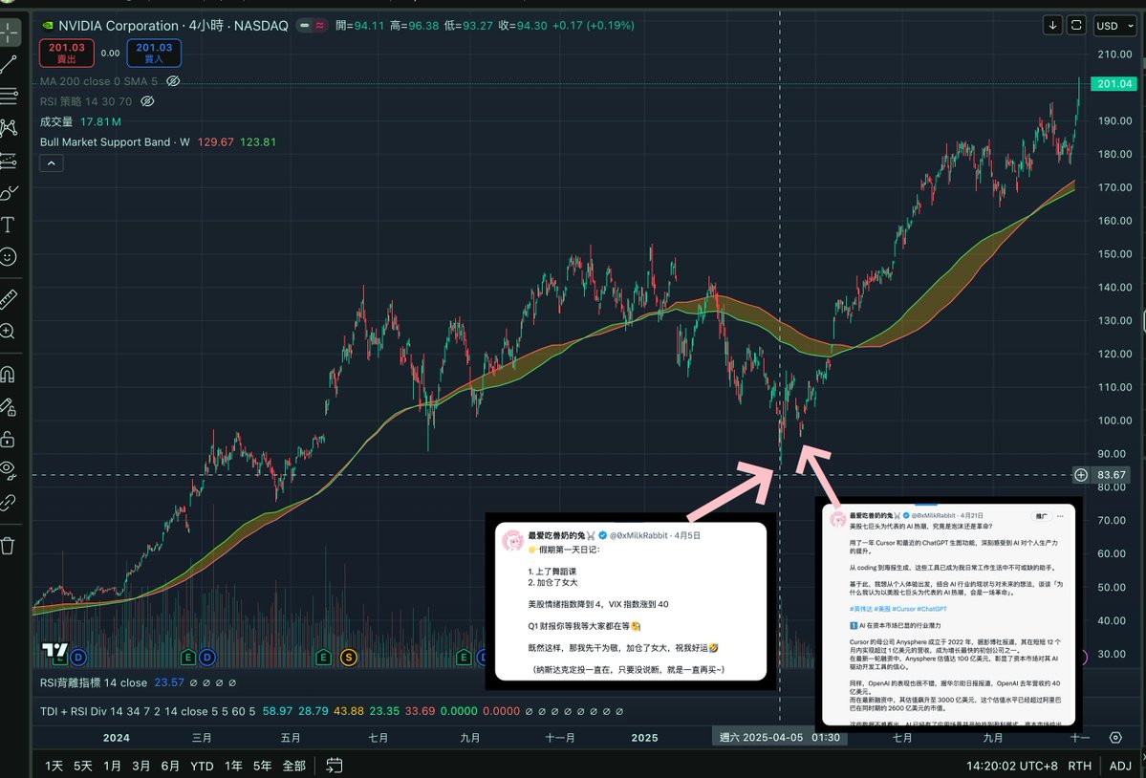
Task: Open the USD currency dropdown
Action: [x=1114, y=26]
